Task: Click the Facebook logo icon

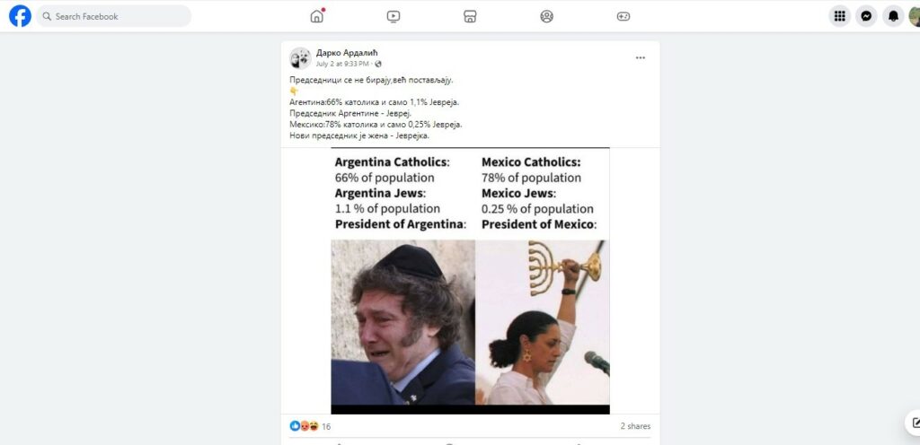Action: (20, 16)
